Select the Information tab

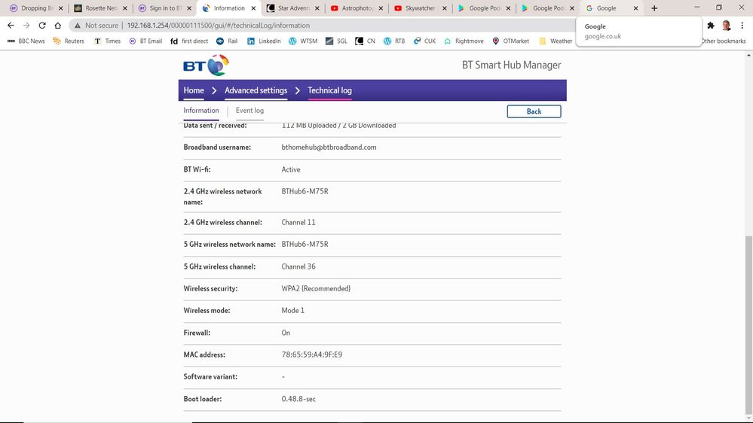click(x=201, y=111)
